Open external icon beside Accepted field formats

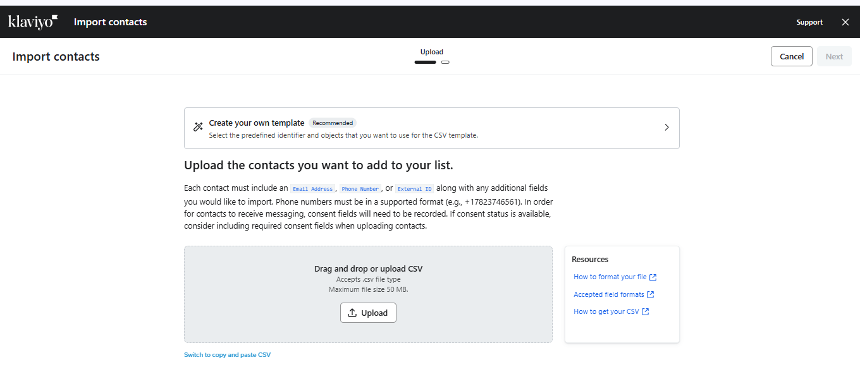tap(651, 294)
